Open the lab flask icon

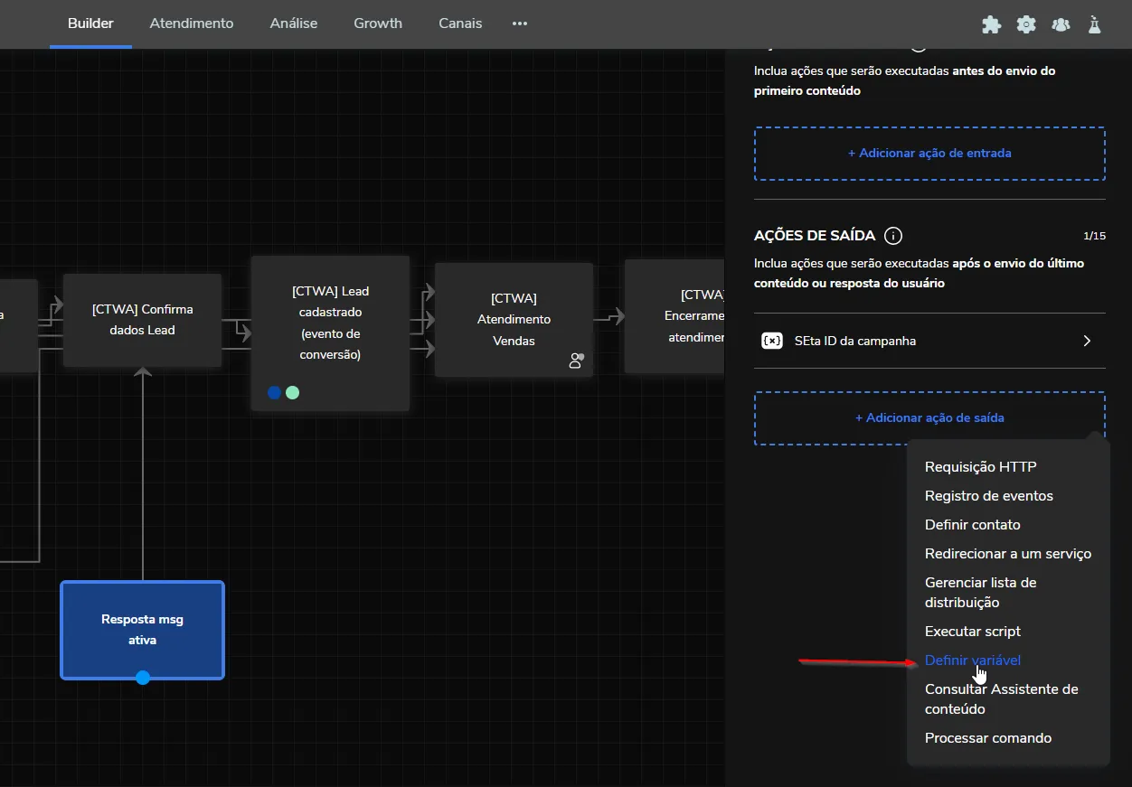[1095, 24]
